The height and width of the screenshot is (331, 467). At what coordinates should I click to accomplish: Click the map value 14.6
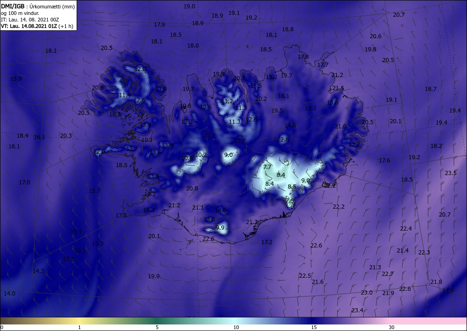[290, 125]
